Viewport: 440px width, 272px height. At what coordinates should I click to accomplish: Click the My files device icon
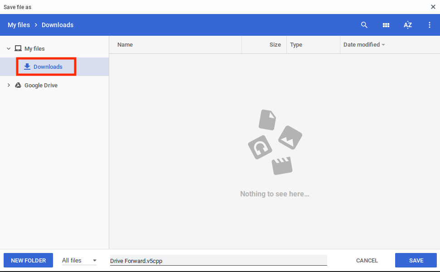[18, 48]
